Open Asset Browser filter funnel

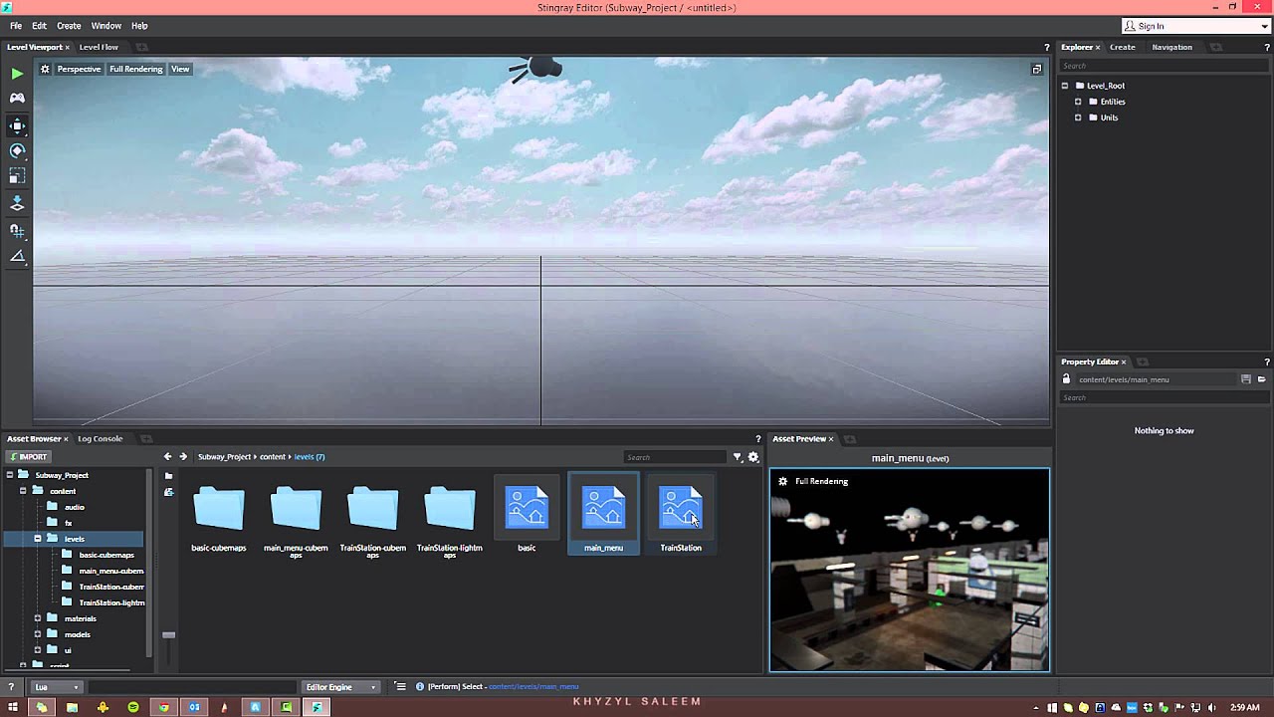[x=738, y=457]
